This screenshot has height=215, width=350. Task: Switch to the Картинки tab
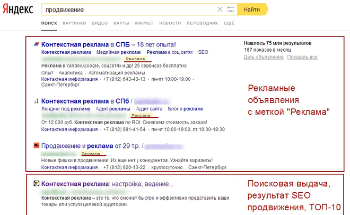pyautogui.click(x=74, y=23)
